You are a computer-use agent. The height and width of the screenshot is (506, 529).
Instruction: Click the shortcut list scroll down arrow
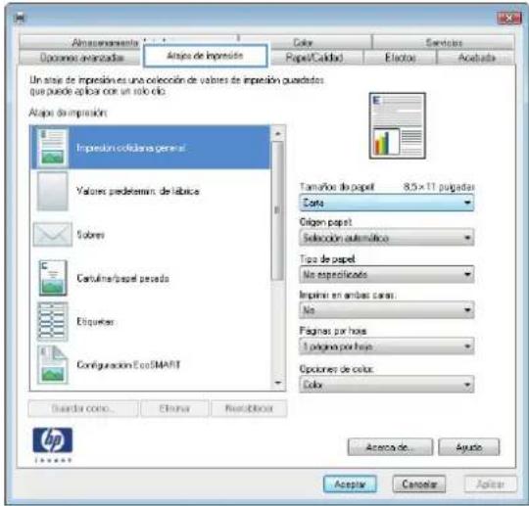point(277,383)
